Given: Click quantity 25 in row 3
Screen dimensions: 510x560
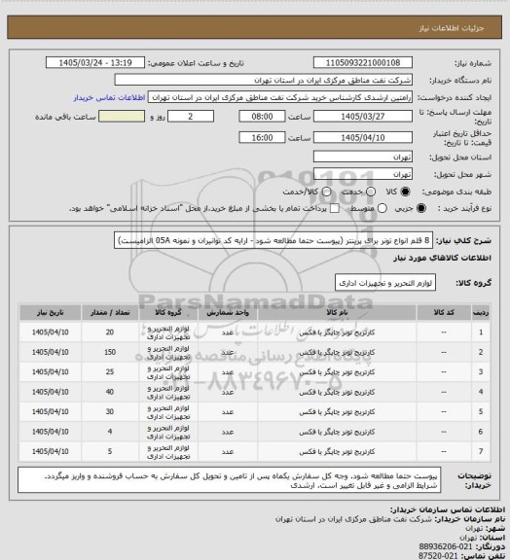Looking at the screenshot, I should pyautogui.click(x=110, y=371).
